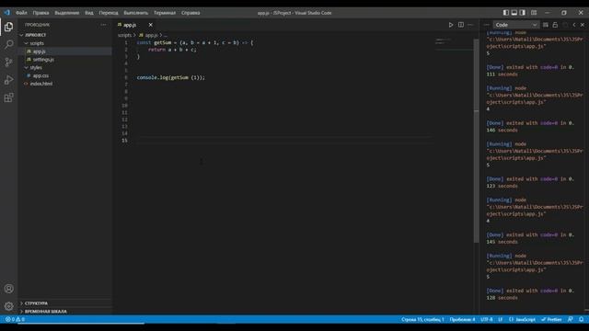
Task: Open the Выделение menu
Action: point(67,13)
